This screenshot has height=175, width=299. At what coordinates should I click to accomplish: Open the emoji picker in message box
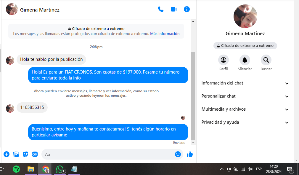tap(178, 154)
